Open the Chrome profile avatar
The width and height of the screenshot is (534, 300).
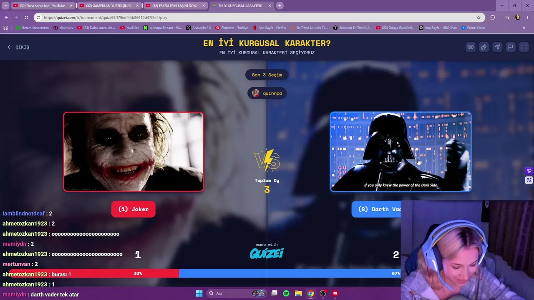(517, 17)
